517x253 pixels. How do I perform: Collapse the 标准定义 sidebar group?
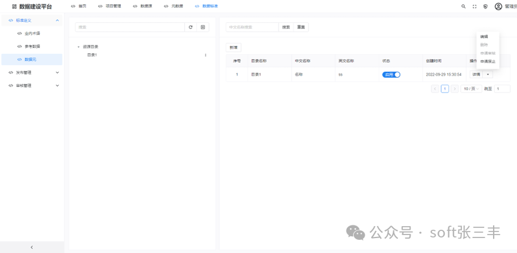pos(57,20)
